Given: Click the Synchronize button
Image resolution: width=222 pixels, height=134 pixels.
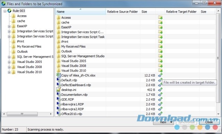Looking at the screenshot, I should click(x=186, y=122).
